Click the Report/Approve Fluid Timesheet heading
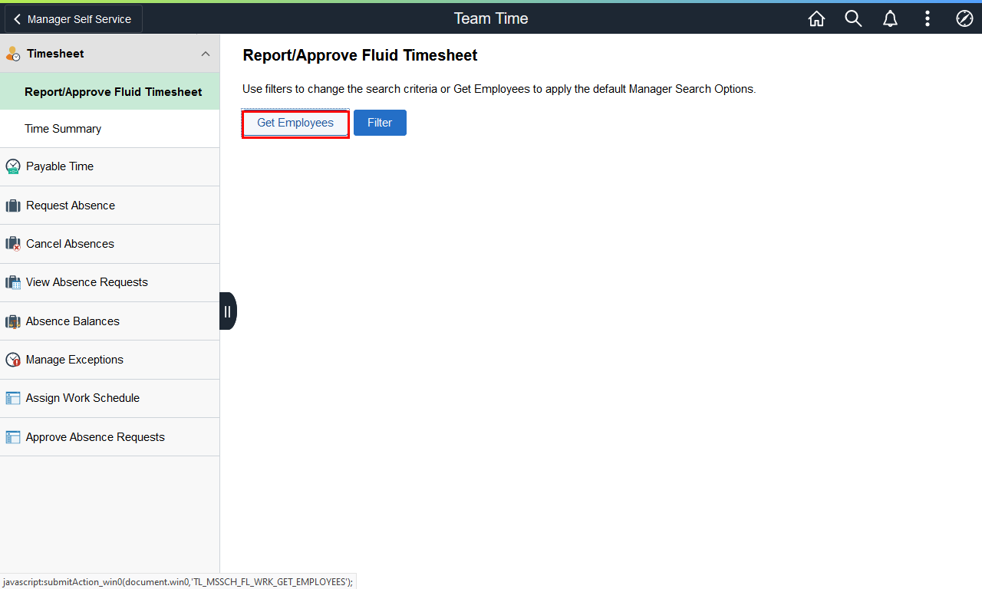Image resolution: width=982 pixels, height=589 pixels. [x=360, y=55]
